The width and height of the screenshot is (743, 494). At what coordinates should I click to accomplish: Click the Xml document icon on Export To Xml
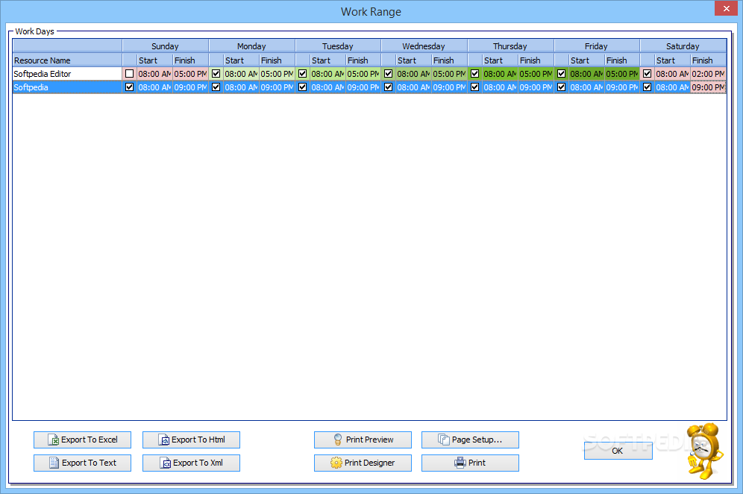click(x=166, y=463)
